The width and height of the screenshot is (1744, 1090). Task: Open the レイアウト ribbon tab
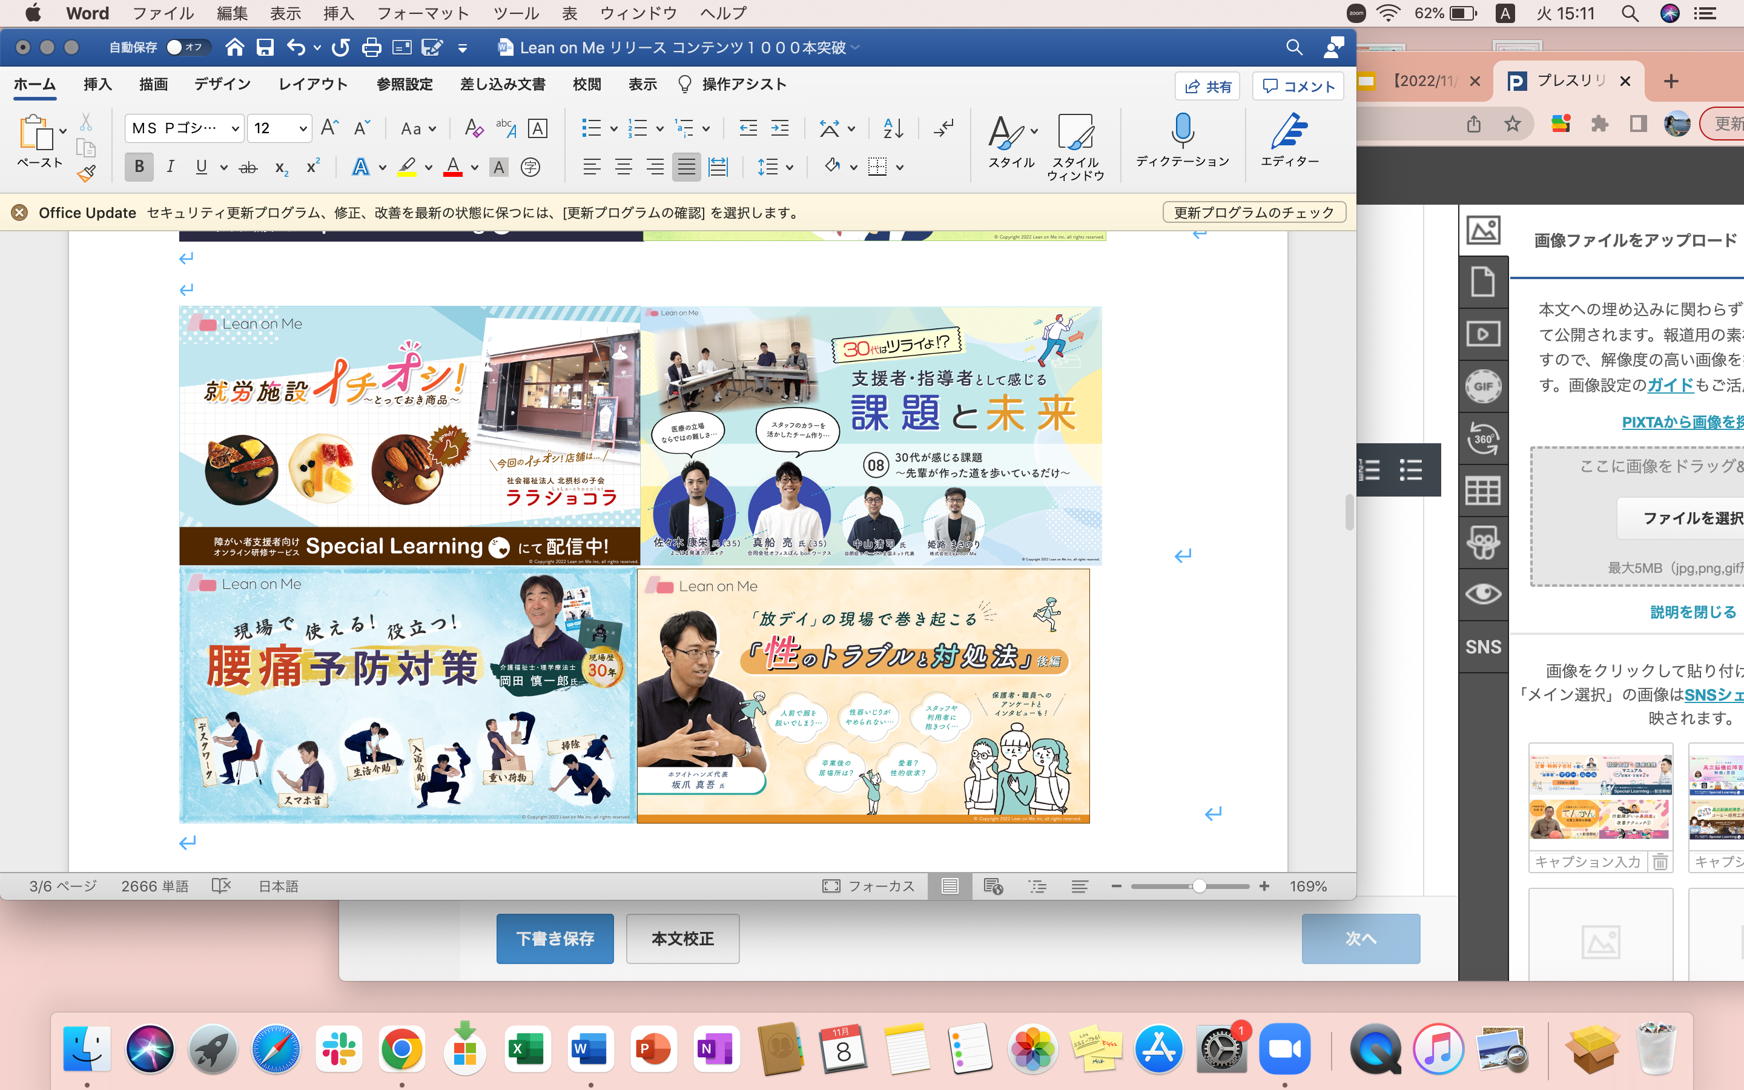click(312, 84)
